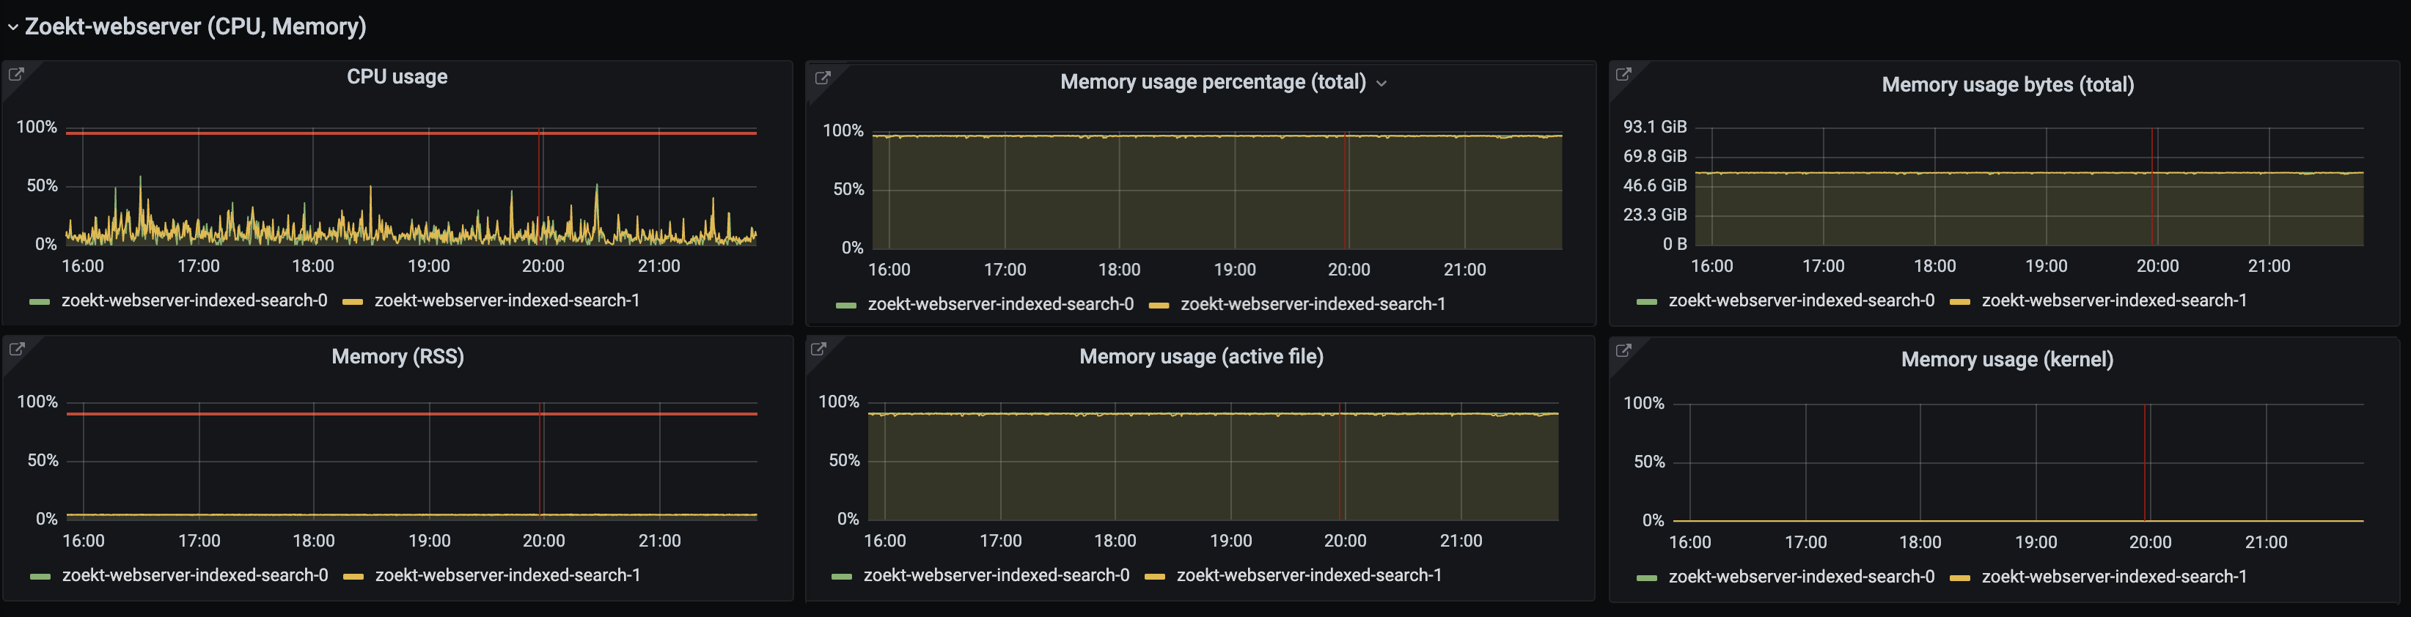The width and height of the screenshot is (2411, 617).
Task: Toggle indexed-search-0 series in Memory usage percentage legend
Action: click(1000, 304)
